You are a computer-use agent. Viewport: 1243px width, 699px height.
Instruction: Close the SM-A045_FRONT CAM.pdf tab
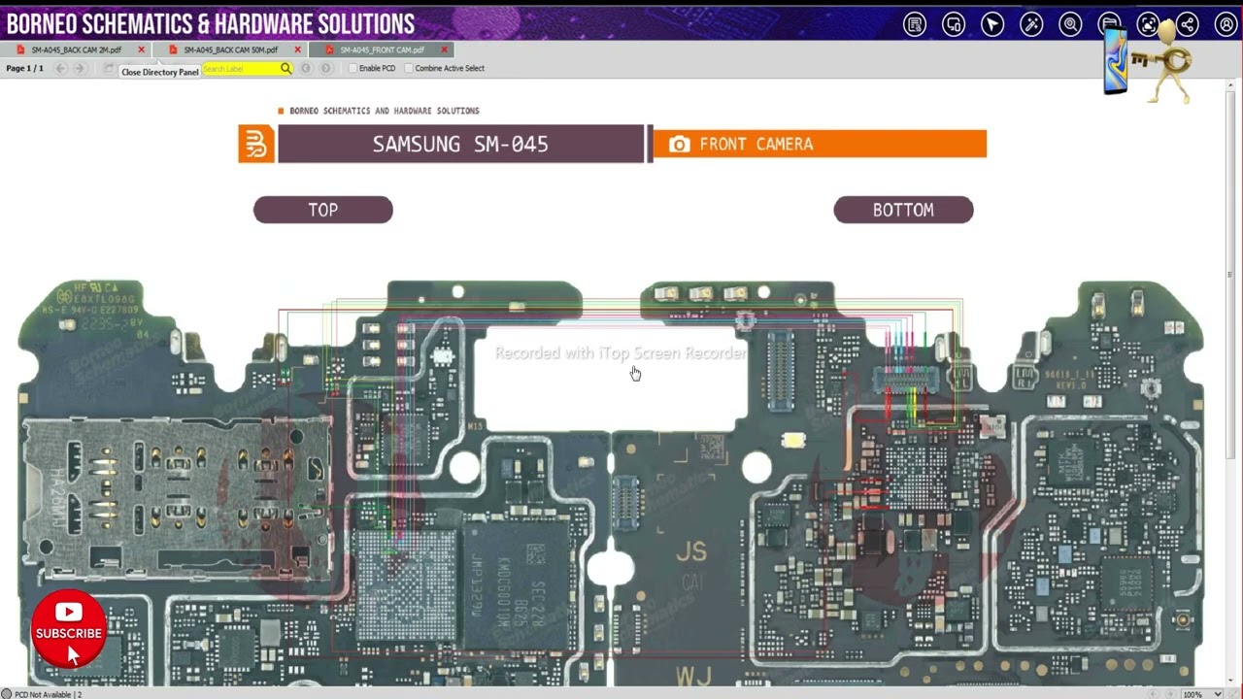(445, 50)
